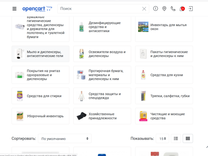This screenshot has height=156, width=208.
Task: Open category Уборочный инвентарь
Action: point(40,116)
